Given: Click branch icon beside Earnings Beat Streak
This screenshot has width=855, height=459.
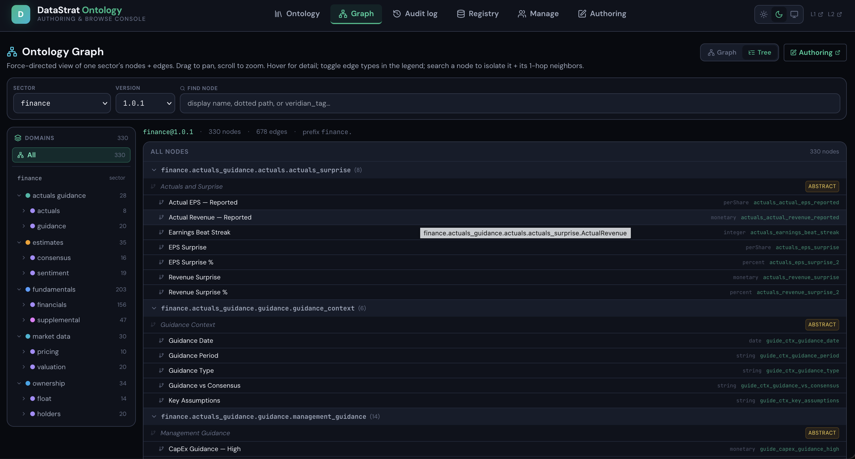Looking at the screenshot, I should 161,232.
